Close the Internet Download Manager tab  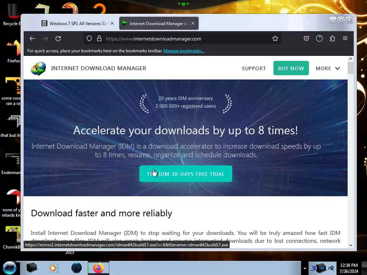pos(192,23)
